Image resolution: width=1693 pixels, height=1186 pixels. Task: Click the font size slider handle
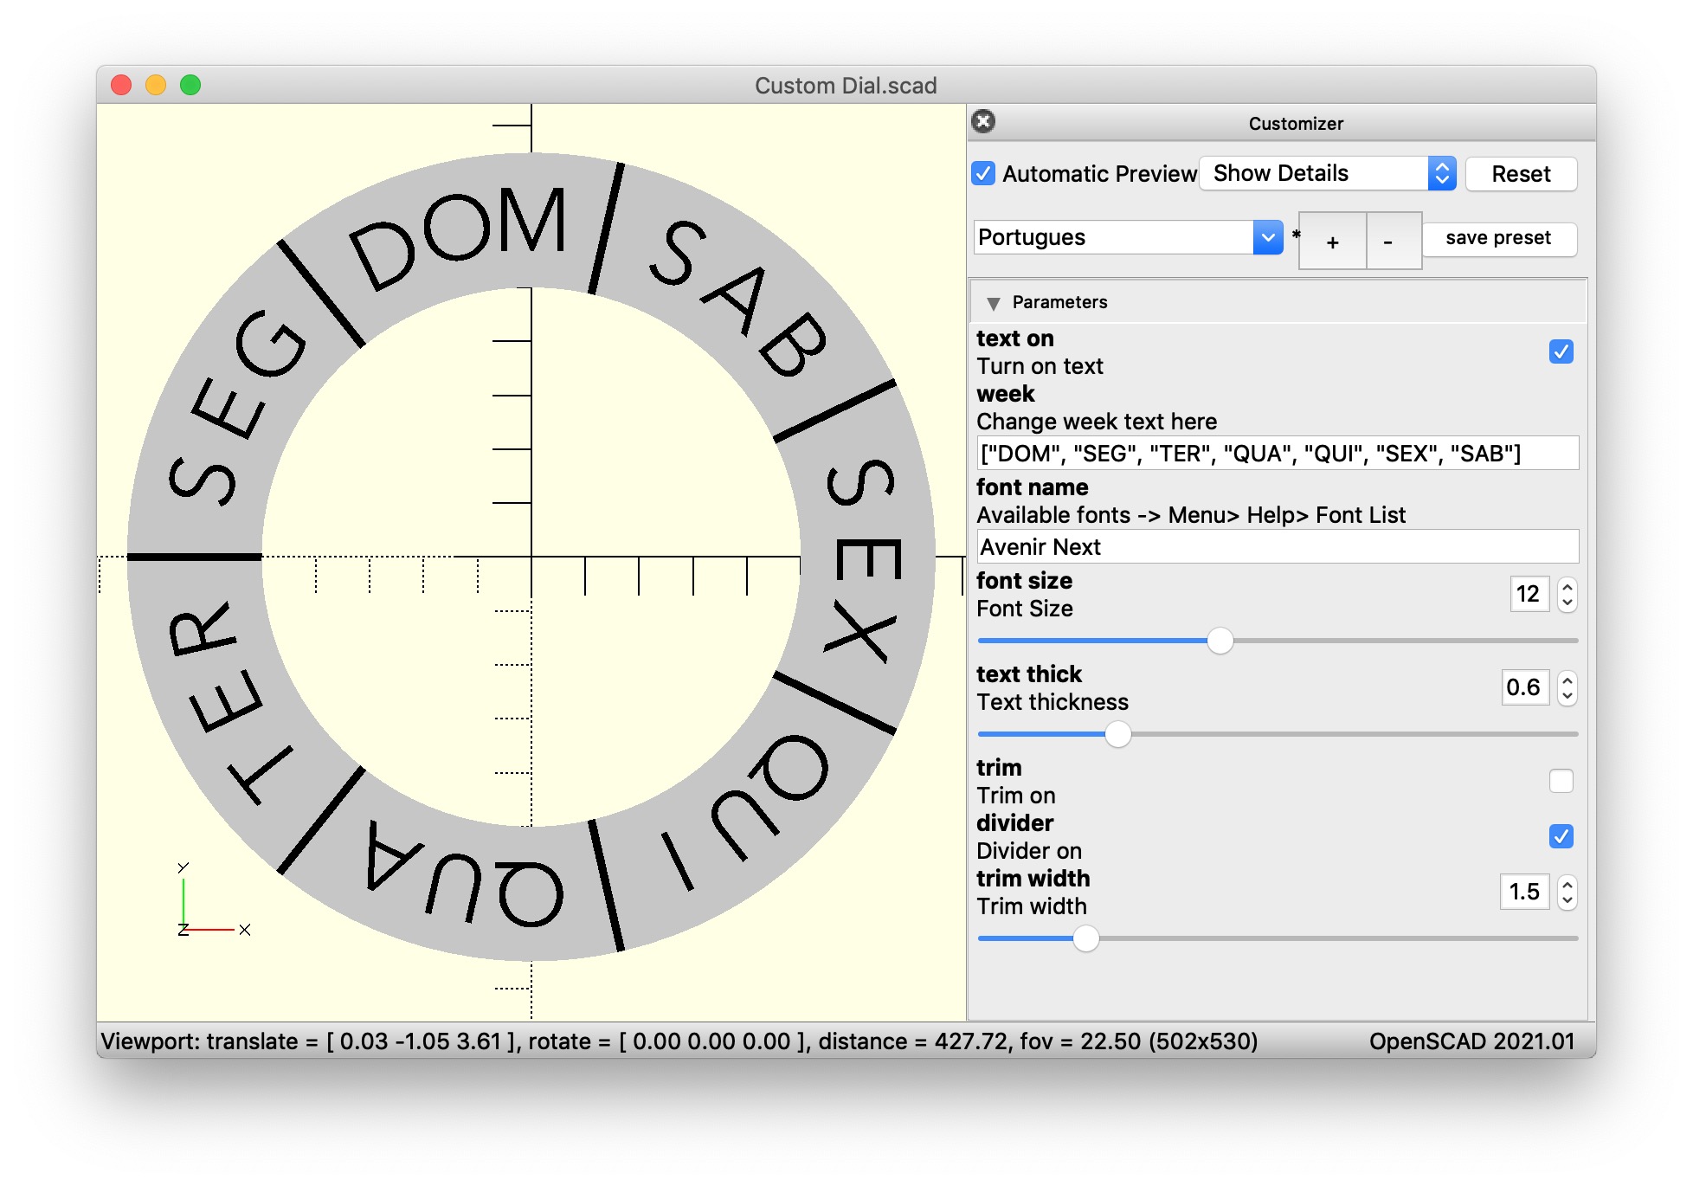(x=1220, y=641)
